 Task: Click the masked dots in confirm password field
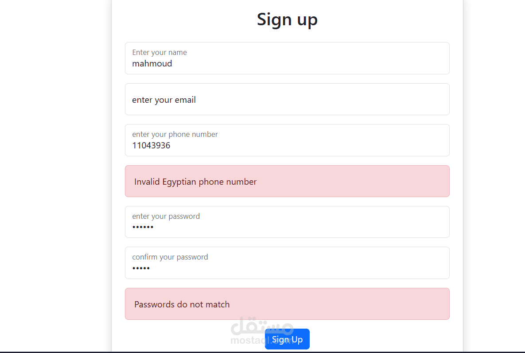tap(141, 268)
